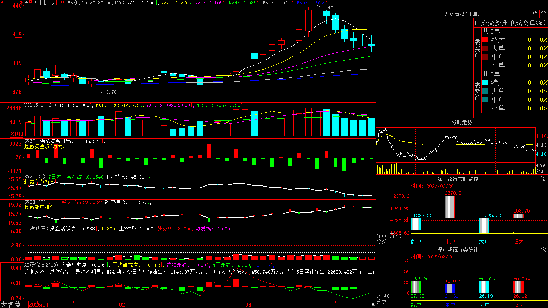Switch order view to 柱 (bar) mode

coord(535,14)
